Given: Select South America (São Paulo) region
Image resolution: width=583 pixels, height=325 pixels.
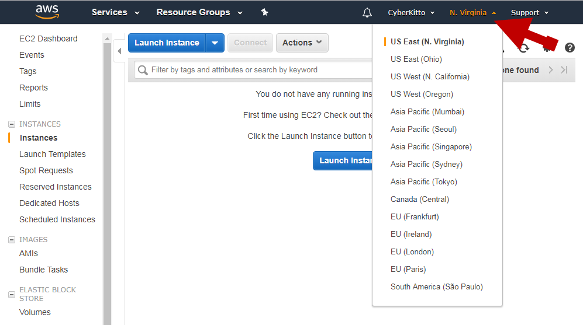Looking at the screenshot, I should [436, 287].
